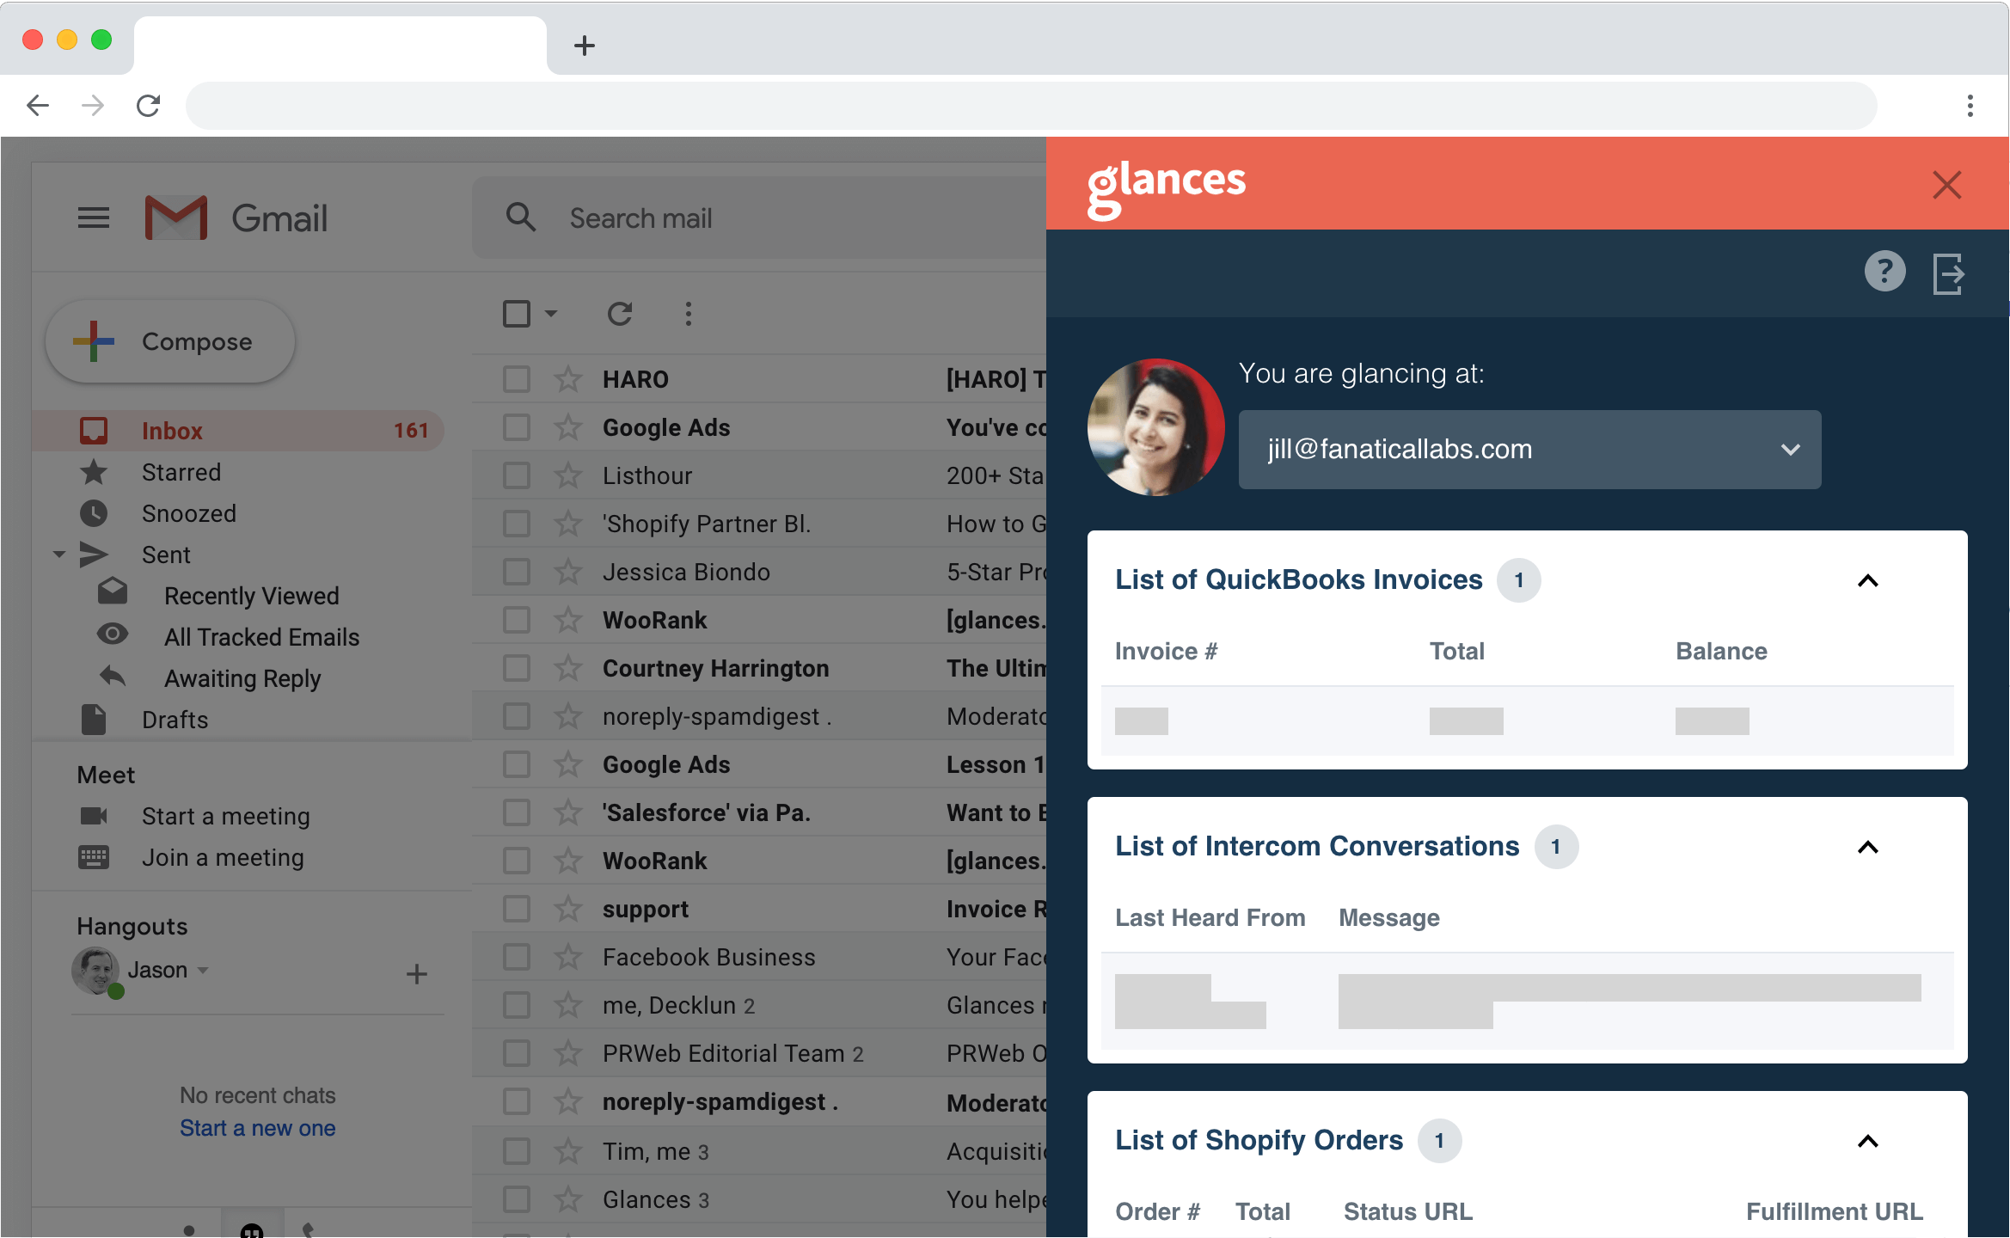Star the WooRank email

point(568,620)
